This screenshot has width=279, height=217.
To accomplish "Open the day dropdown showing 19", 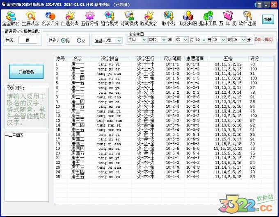I will tap(204, 40).
